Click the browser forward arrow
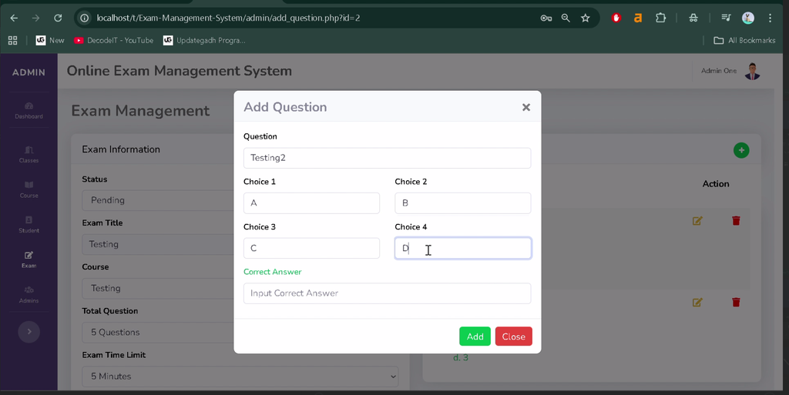This screenshot has height=395, width=789. pos(35,18)
